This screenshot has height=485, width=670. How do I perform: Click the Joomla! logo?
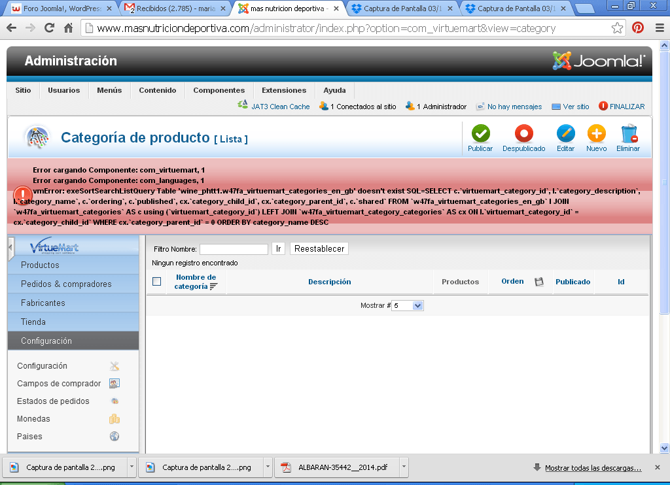(x=598, y=61)
